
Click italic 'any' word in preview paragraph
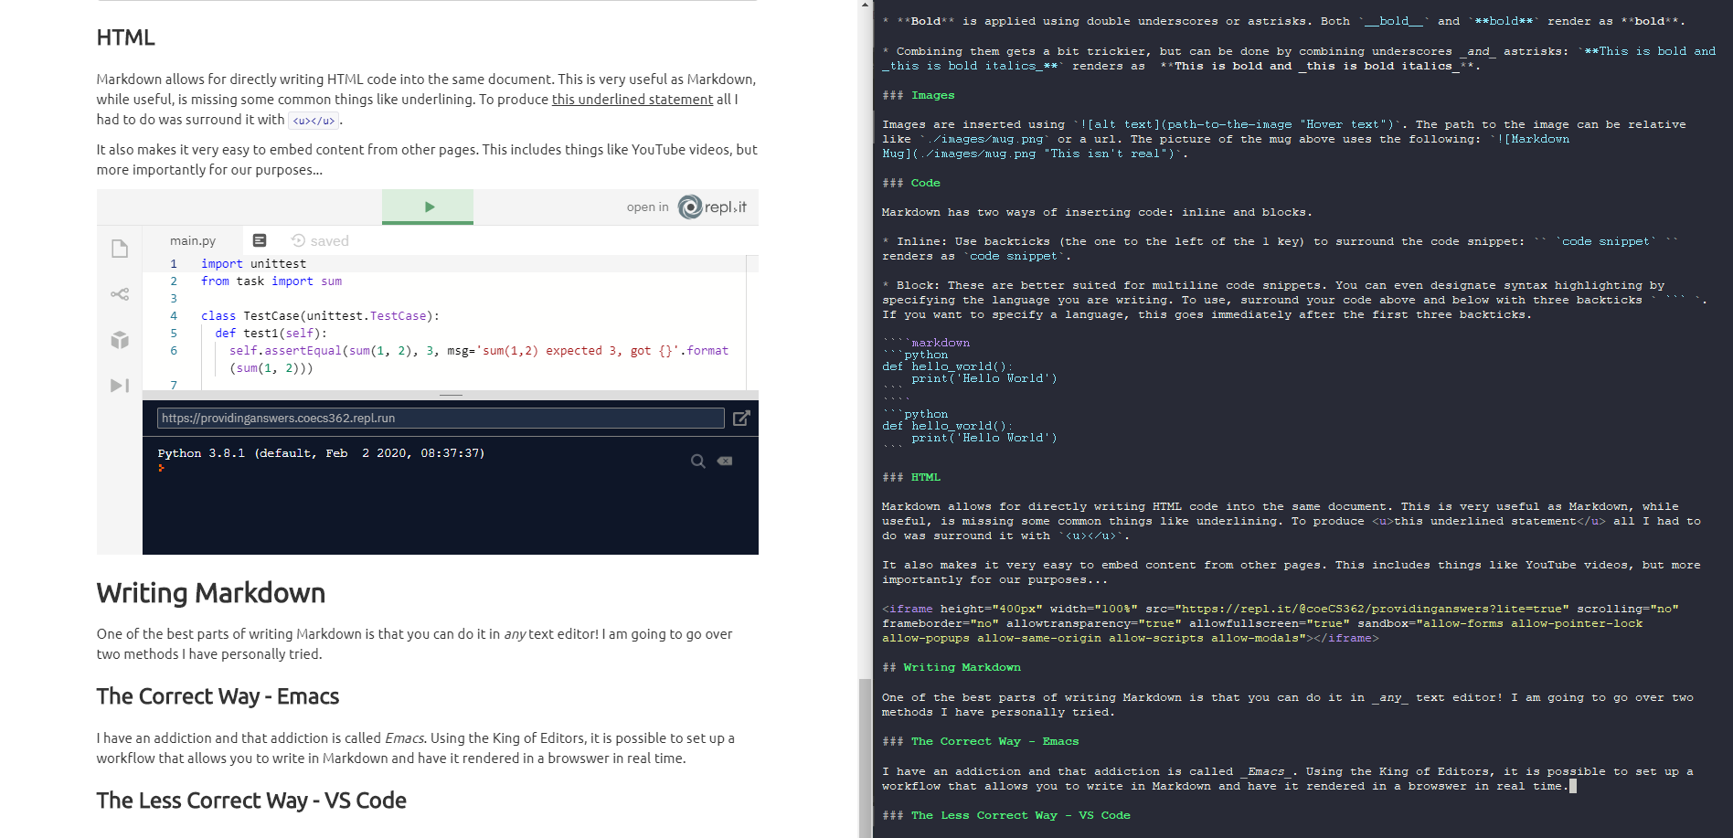coord(515,634)
